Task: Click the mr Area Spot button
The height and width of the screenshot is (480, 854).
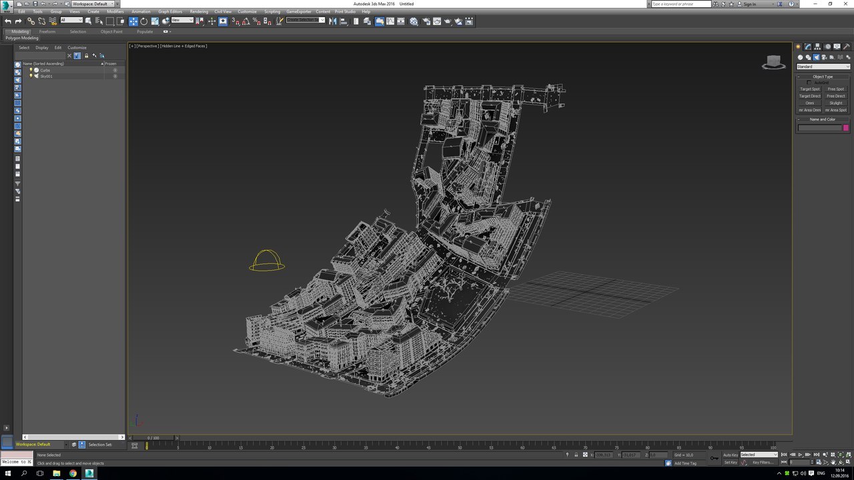Action: (x=836, y=110)
